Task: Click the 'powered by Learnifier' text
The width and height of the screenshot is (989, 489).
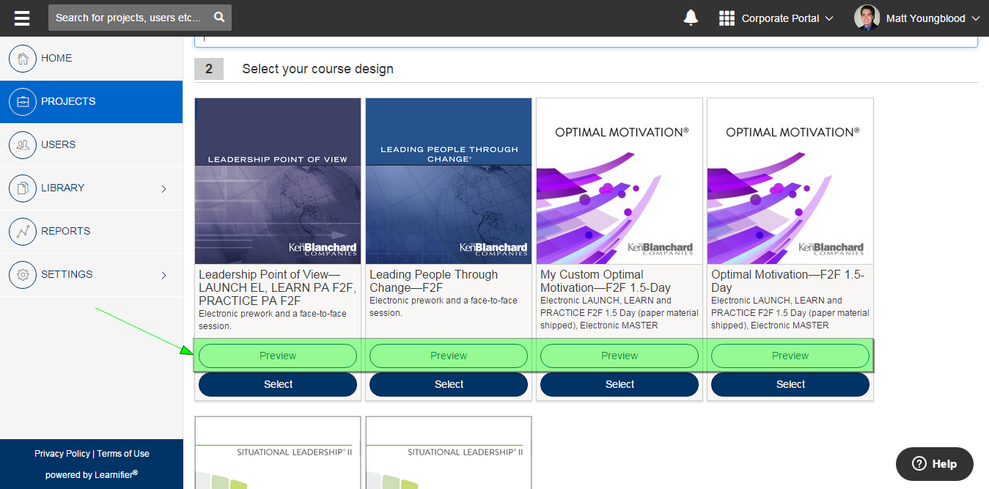Action: click(x=92, y=474)
